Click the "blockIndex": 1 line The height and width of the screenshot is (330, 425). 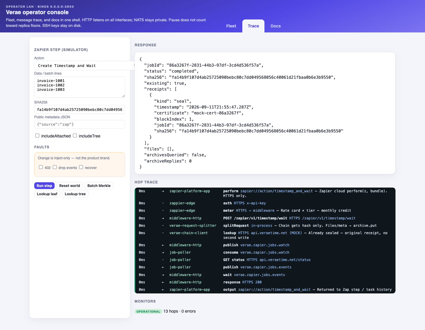pos(174,119)
